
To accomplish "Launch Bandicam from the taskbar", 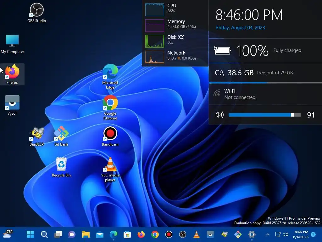I will click(x=169, y=234).
